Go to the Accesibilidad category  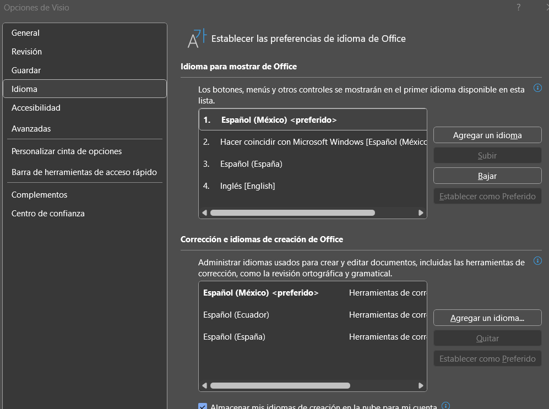tap(84, 108)
